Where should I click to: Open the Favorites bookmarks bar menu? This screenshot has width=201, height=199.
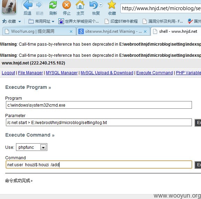(11, 21)
